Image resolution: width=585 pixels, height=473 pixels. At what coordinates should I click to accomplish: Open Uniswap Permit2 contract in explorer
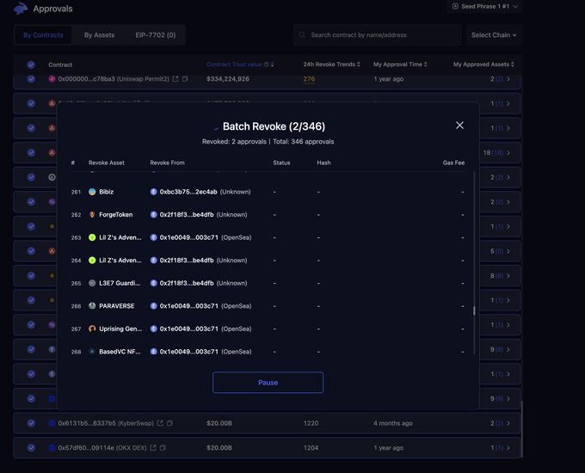click(x=175, y=79)
